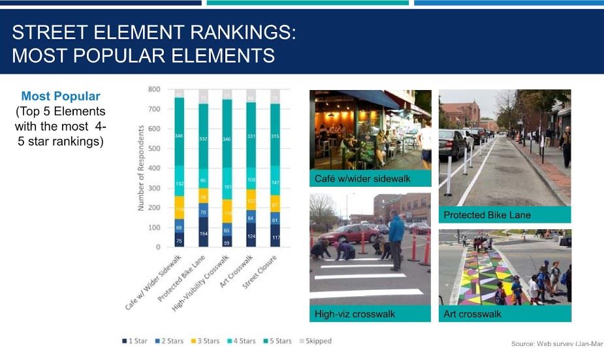The height and width of the screenshot is (348, 604).
Task: Click the blue 'Most Popular' heading
Action: click(x=61, y=96)
